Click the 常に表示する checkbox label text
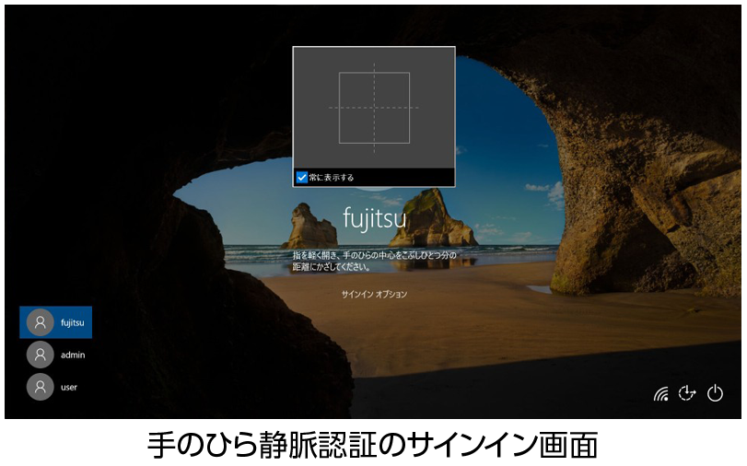The image size is (747, 466). [331, 178]
